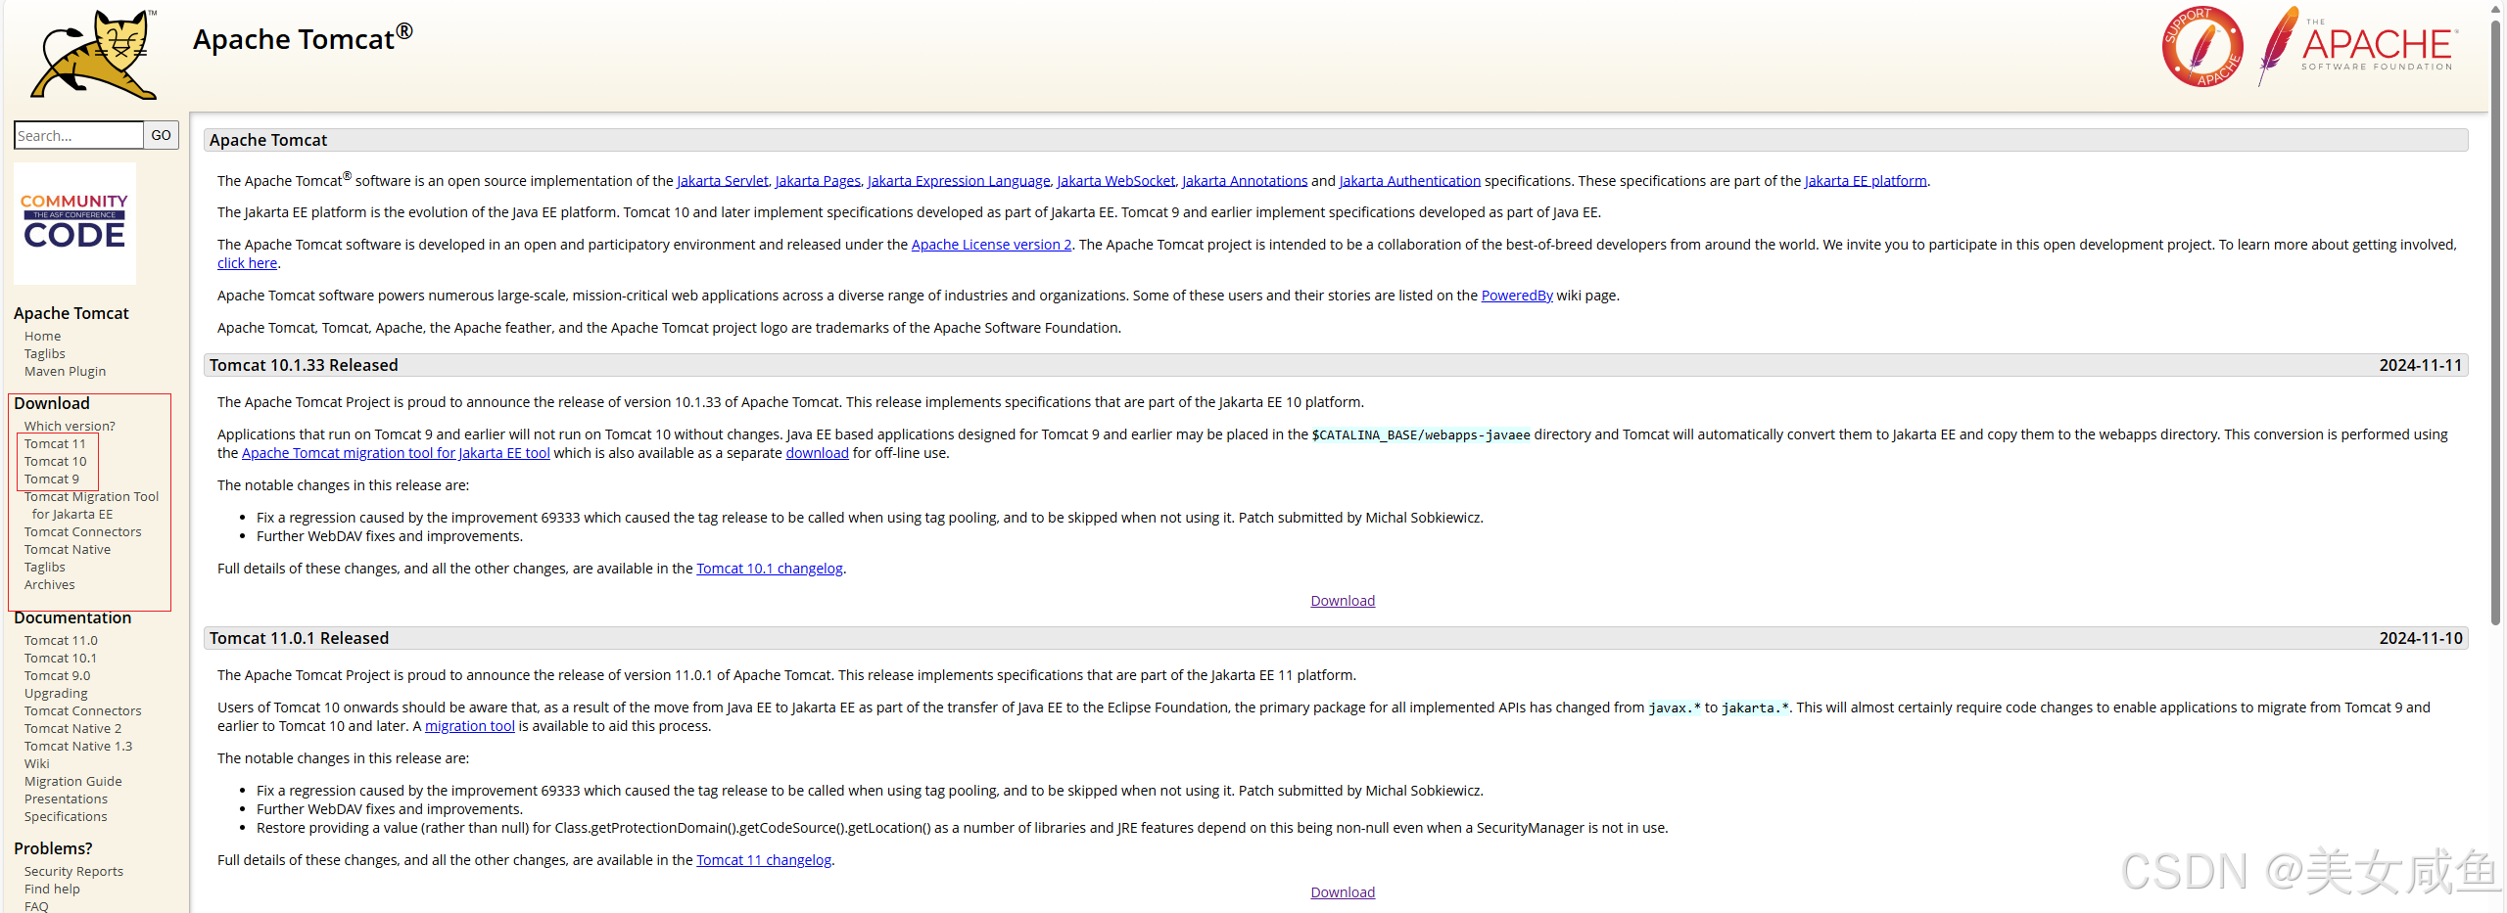Follow the Jakarta Annotations link
This screenshot has height=913, width=2507.
coord(1245,181)
